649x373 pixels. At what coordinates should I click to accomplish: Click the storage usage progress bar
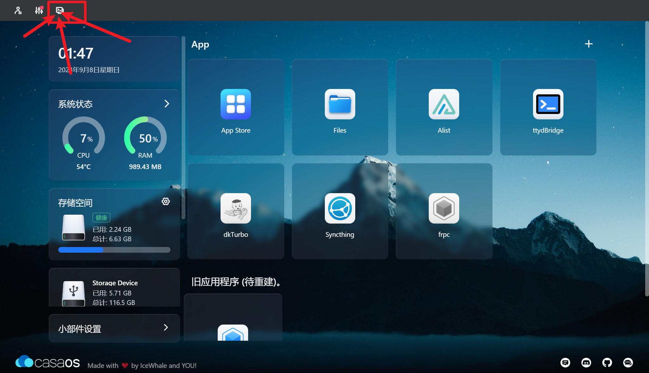[114, 250]
